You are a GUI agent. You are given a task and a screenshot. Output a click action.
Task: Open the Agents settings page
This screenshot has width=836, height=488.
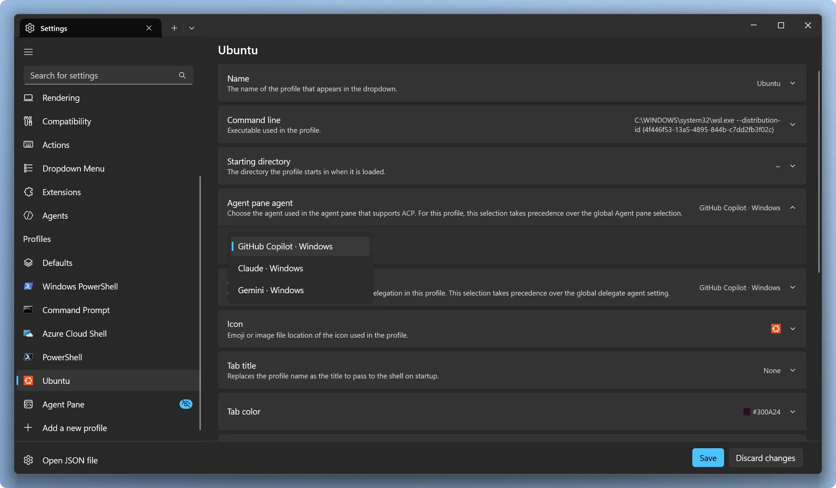click(108, 216)
